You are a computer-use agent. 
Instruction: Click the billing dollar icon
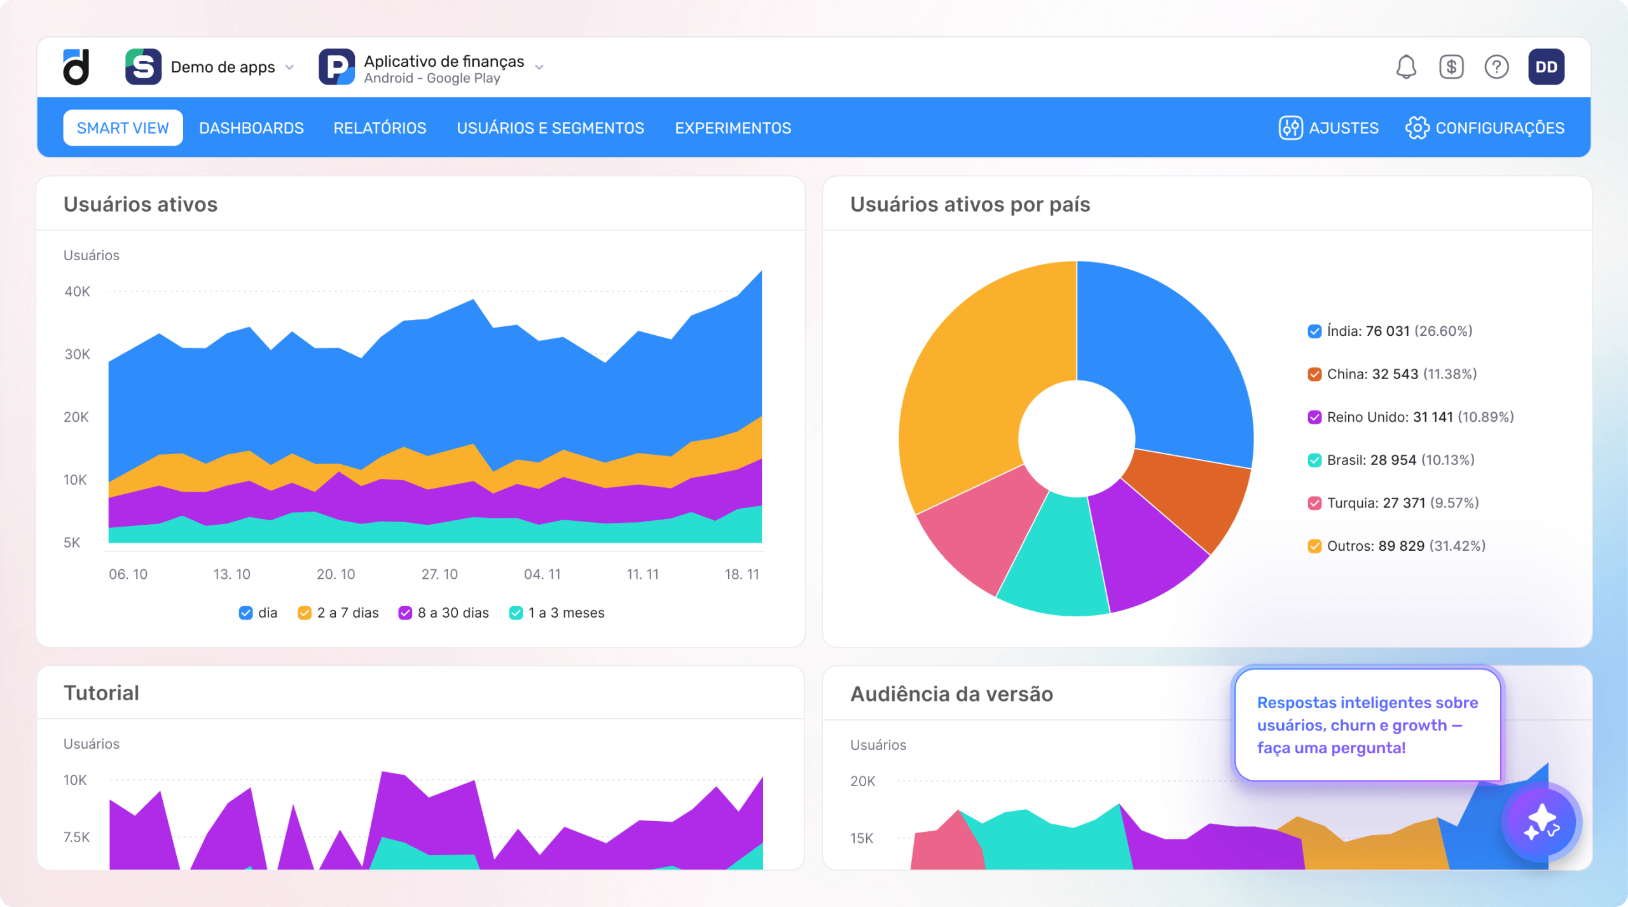1451,66
